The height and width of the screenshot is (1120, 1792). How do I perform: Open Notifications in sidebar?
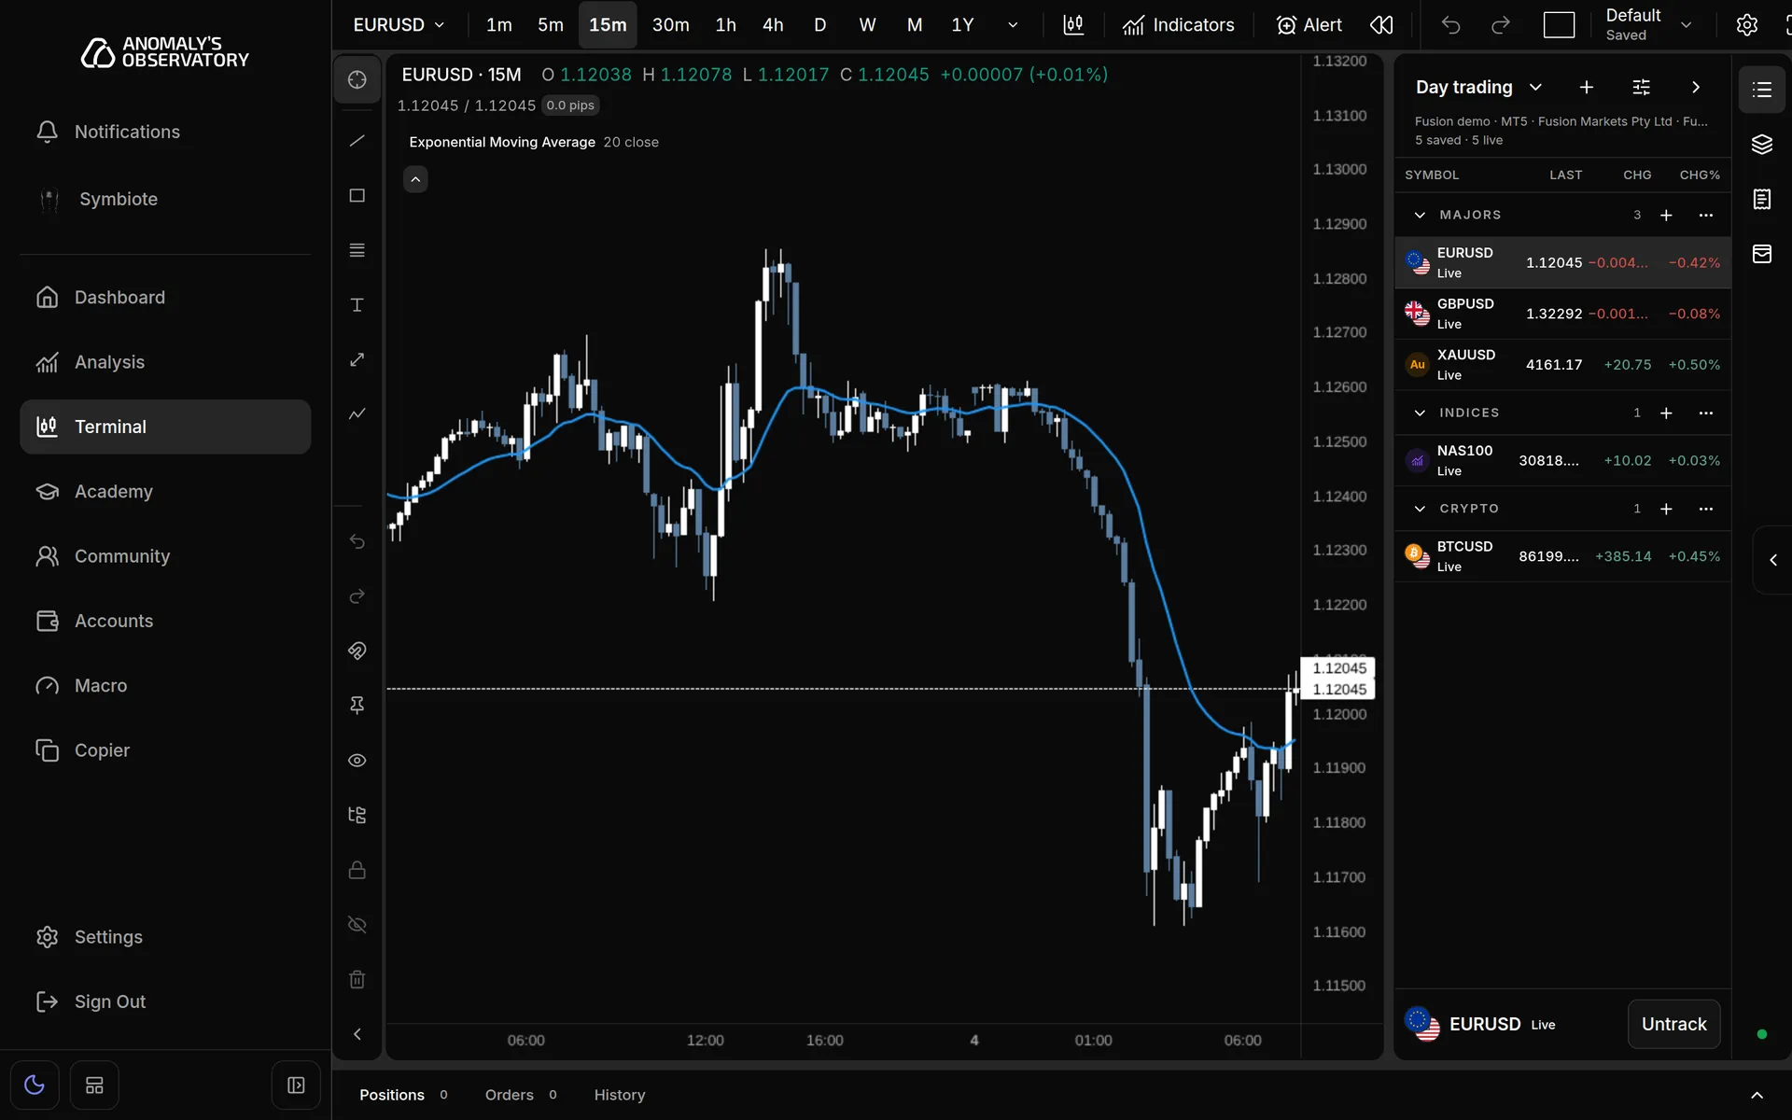click(x=165, y=132)
